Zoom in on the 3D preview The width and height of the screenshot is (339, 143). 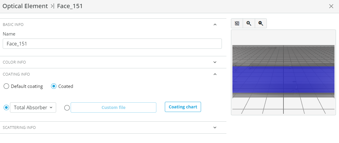pos(249,23)
